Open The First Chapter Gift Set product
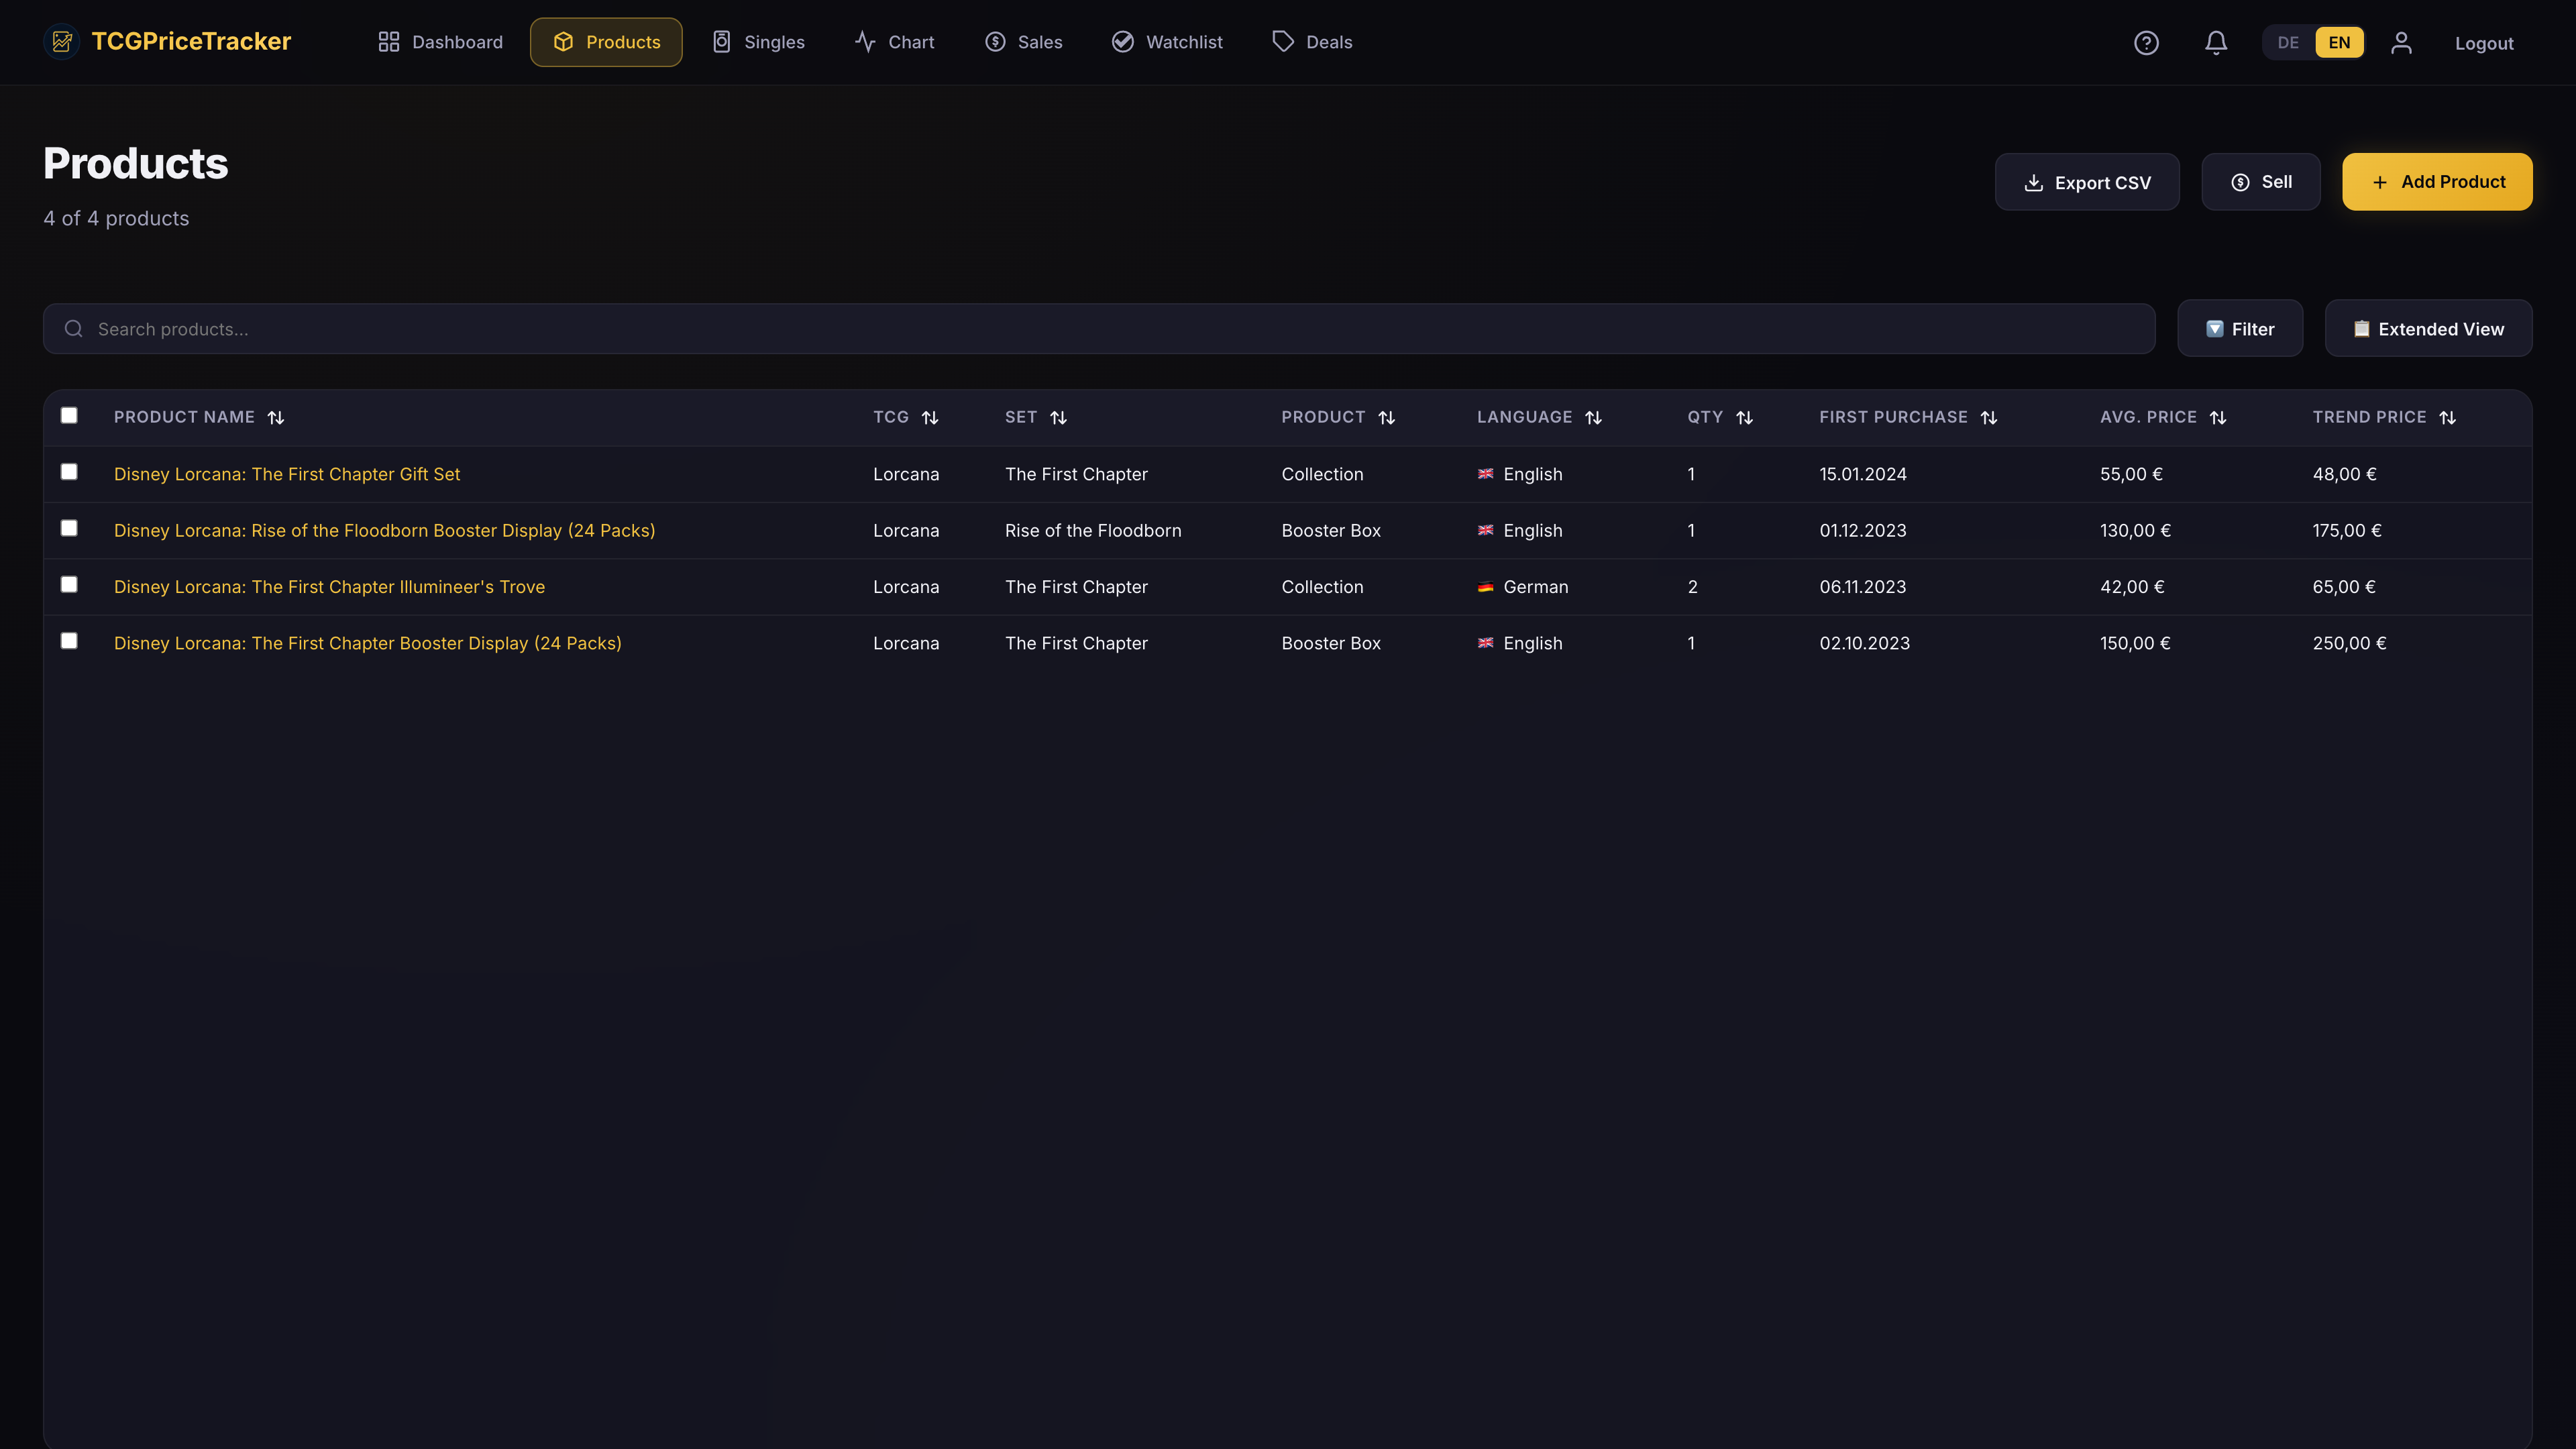 point(287,474)
